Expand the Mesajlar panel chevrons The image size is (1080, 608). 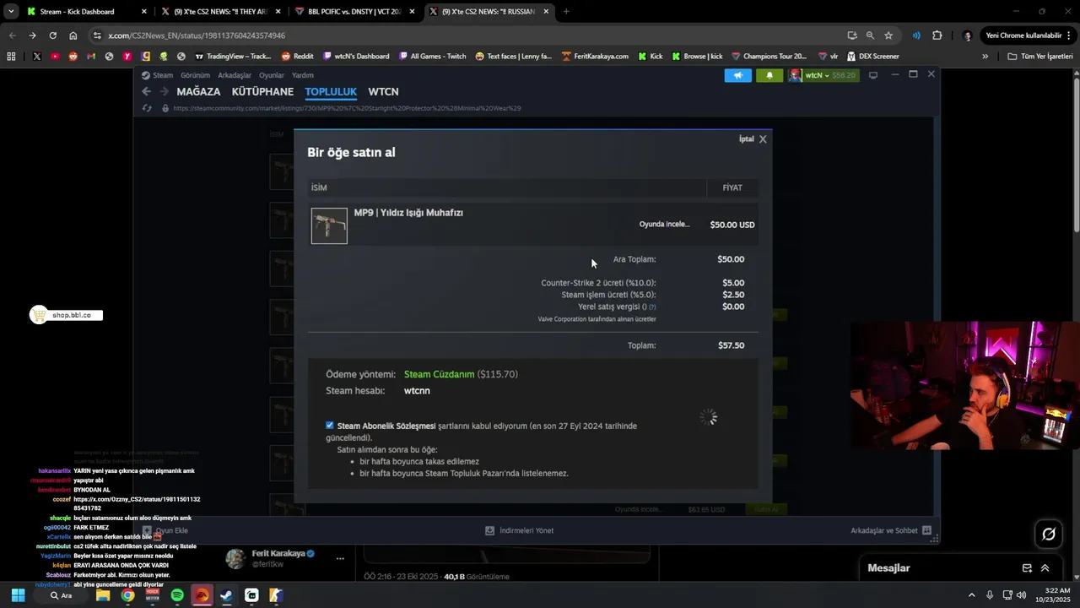tap(1045, 568)
